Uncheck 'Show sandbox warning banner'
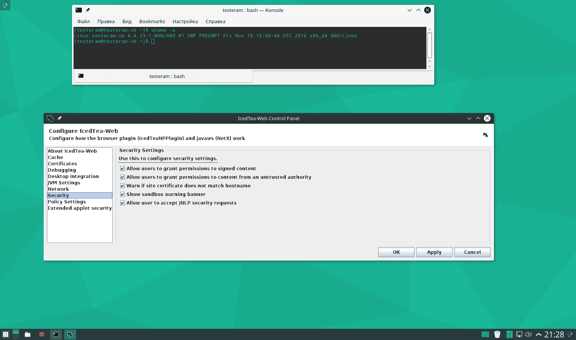Image resolution: width=576 pixels, height=340 pixels. click(x=122, y=194)
